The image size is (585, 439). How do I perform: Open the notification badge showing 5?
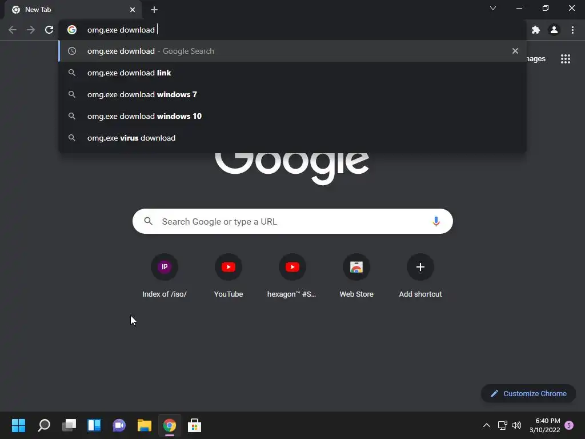coord(569,425)
